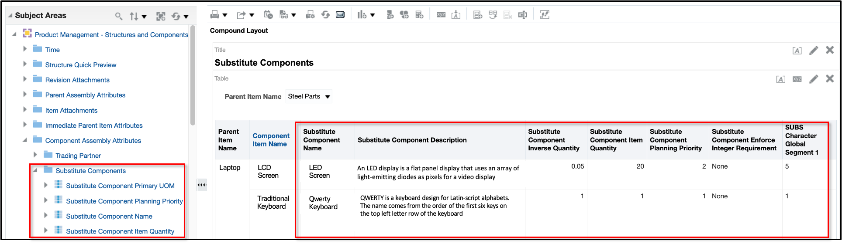
Task: Click the Print analysis icon
Action: [215, 15]
